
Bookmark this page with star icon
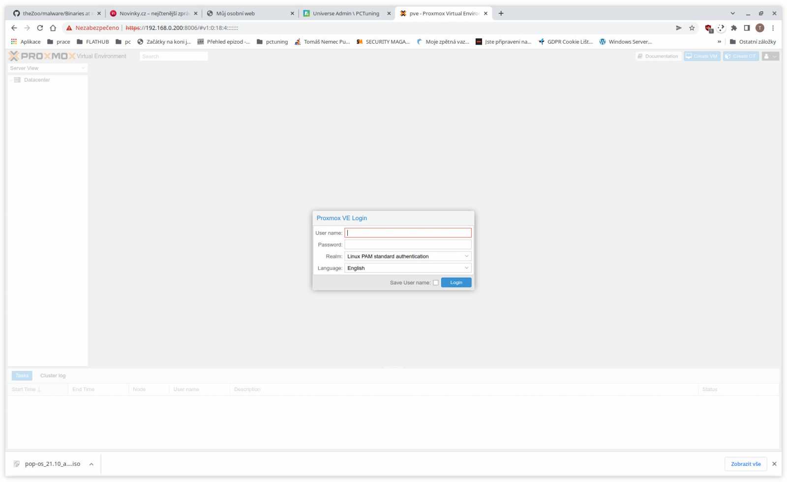click(x=692, y=28)
